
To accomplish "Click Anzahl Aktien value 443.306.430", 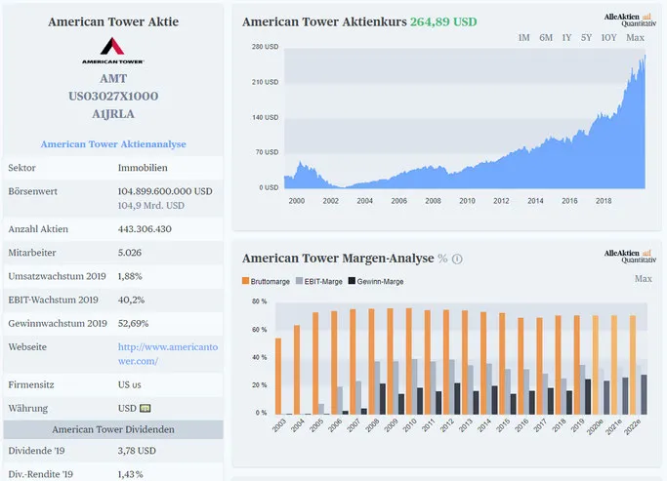I will pyautogui.click(x=145, y=229).
